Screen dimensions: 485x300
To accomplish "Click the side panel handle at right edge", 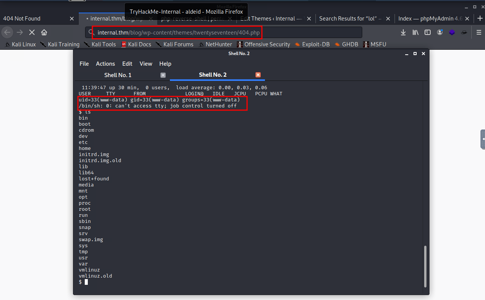I will (483, 139).
